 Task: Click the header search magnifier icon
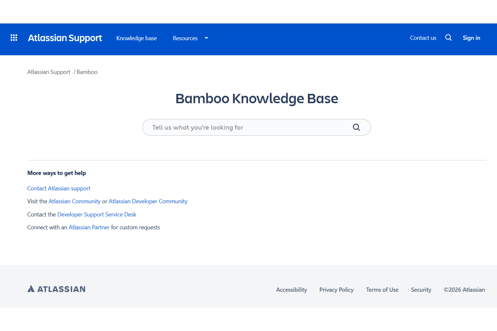[x=448, y=38]
